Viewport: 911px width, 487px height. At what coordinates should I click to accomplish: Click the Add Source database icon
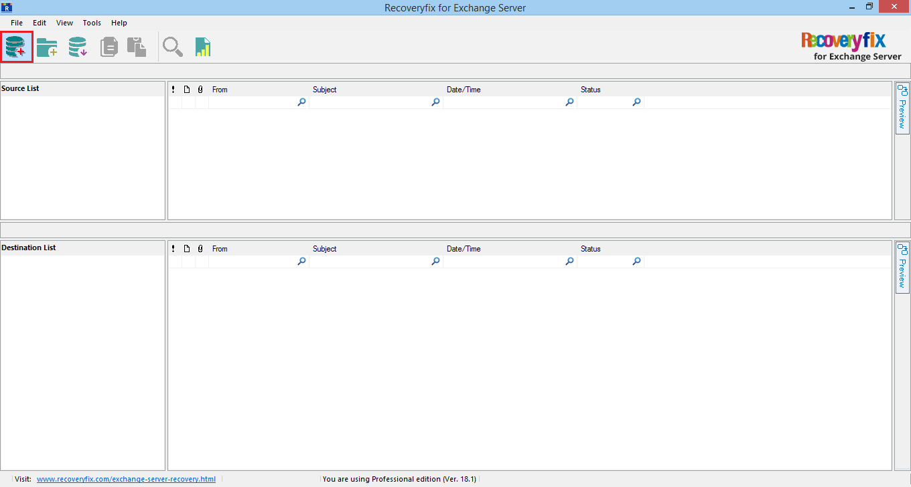click(x=16, y=47)
